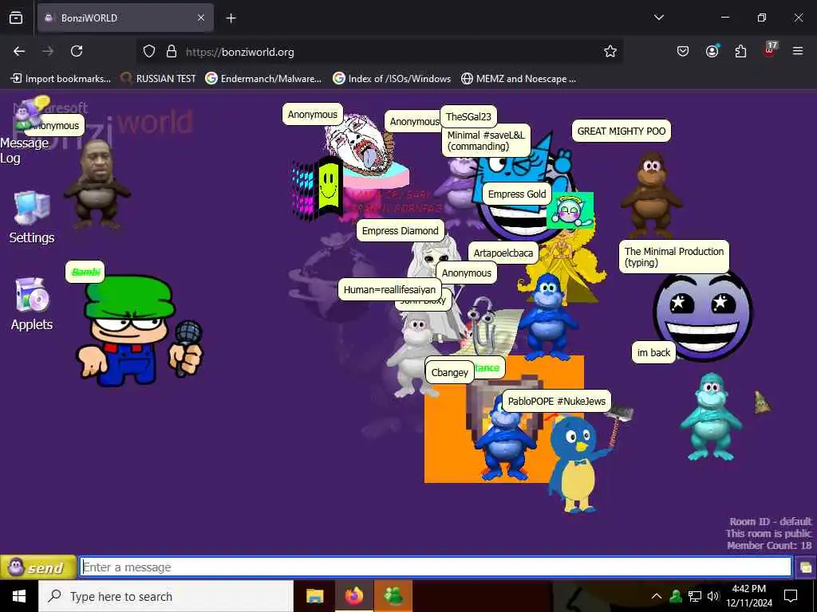Click the 'GREAT MIGHTY POO' name label
The width and height of the screenshot is (817, 612).
[x=621, y=131]
